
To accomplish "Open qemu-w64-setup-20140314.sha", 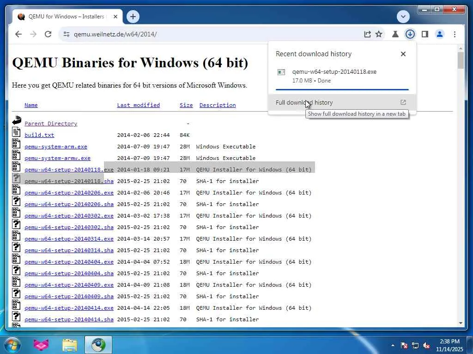I will point(69,250).
